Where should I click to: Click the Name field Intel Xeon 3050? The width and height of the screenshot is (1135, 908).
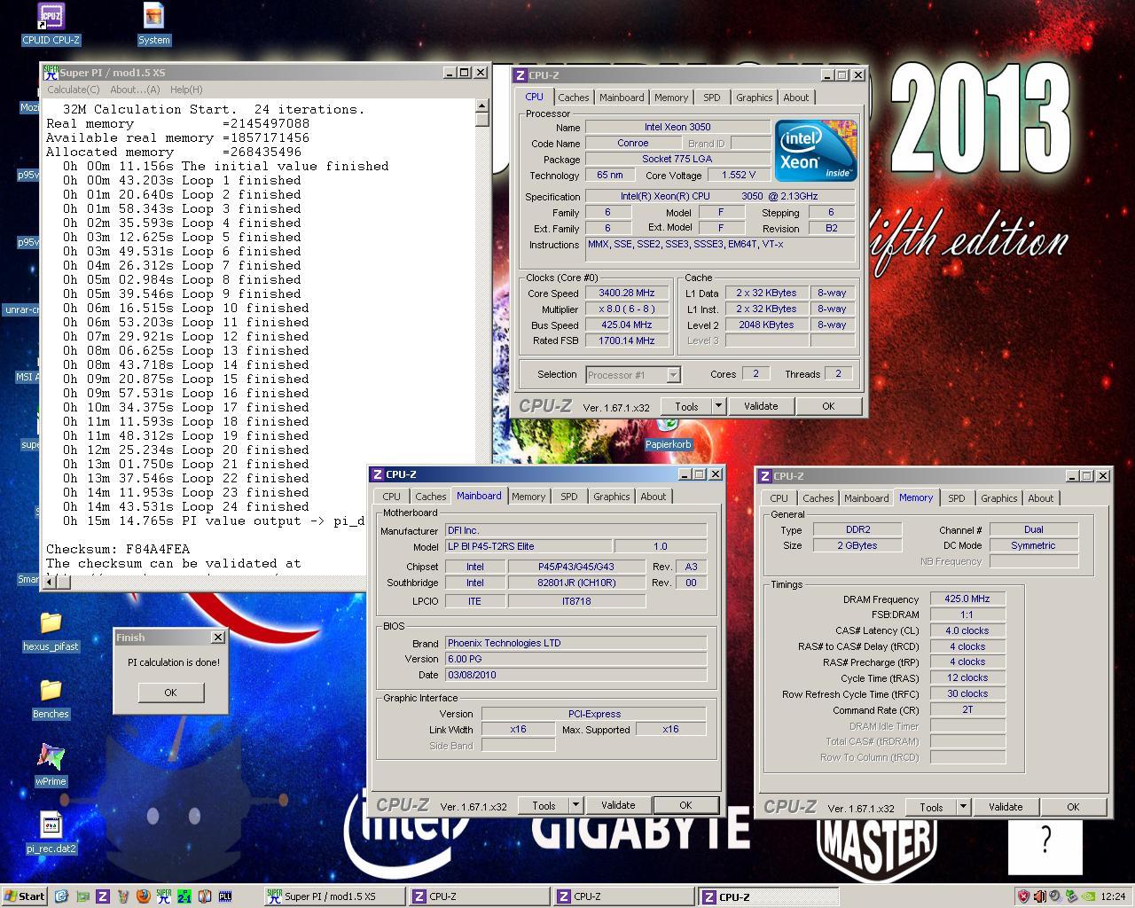click(x=677, y=128)
